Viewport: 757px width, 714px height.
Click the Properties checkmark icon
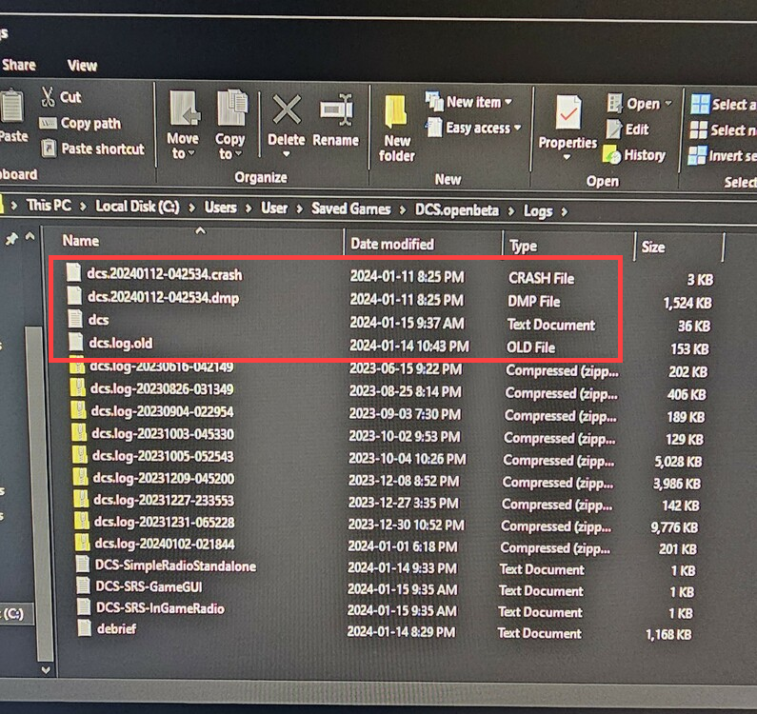pos(568,113)
